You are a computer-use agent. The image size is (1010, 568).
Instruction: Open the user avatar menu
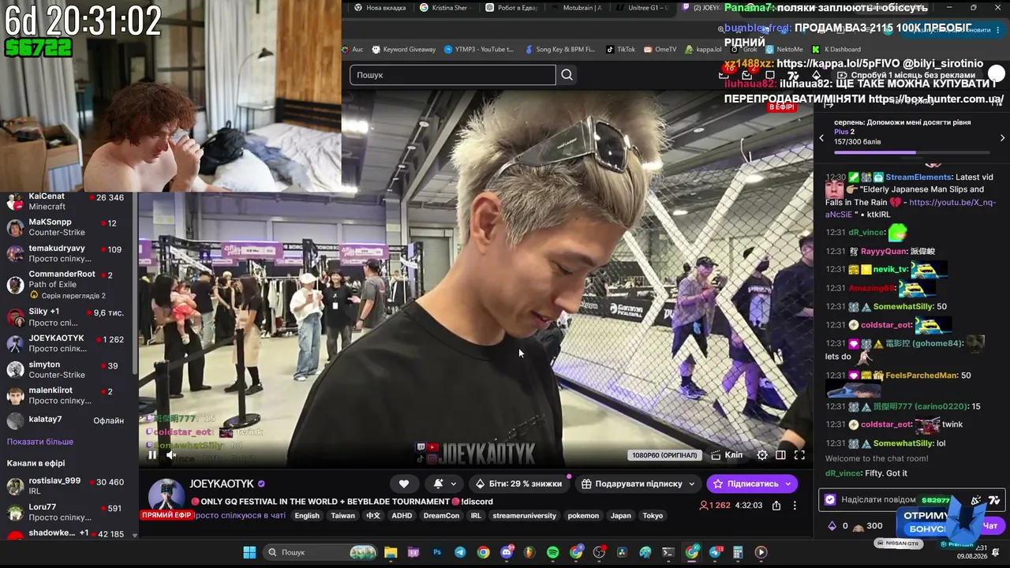pos(997,74)
